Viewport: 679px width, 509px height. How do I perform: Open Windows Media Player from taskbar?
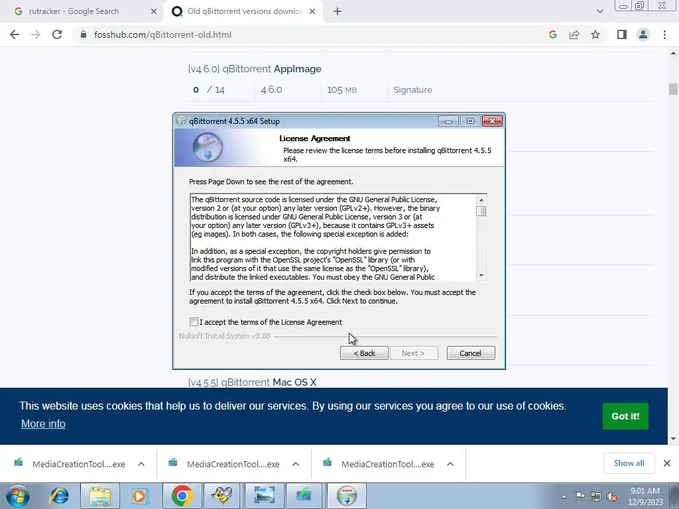point(140,496)
